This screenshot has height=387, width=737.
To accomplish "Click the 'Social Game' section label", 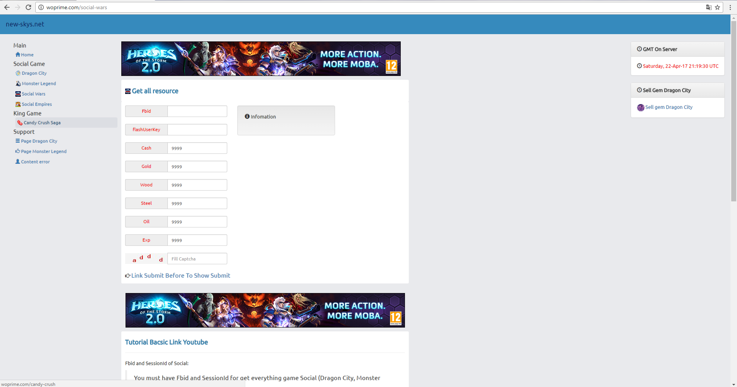I will [29, 64].
